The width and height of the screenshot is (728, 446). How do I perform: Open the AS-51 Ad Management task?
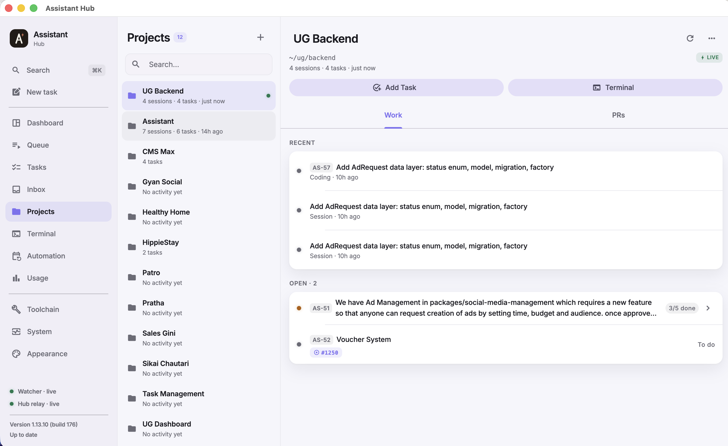tap(506, 308)
